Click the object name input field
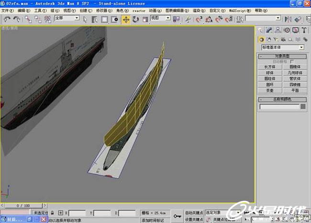The height and width of the screenshot is (223, 311). pyautogui.click(x=279, y=107)
